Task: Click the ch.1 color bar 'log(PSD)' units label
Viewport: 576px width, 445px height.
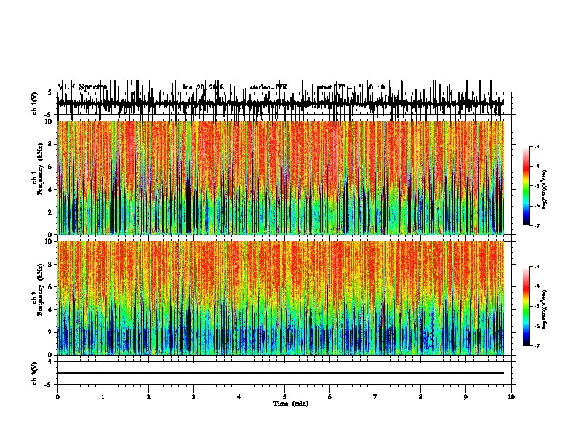Action: [x=544, y=189]
